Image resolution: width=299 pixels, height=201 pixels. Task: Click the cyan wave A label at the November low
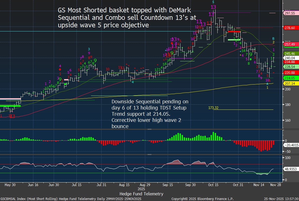click(x=267, y=84)
